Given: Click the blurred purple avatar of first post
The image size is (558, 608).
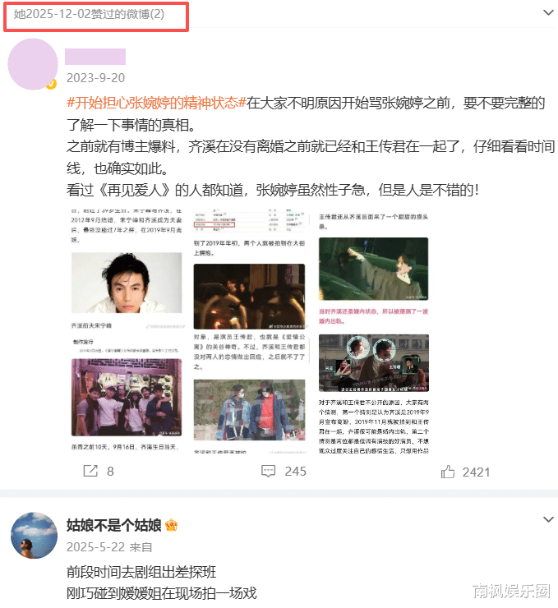Looking at the screenshot, I should [x=33, y=64].
